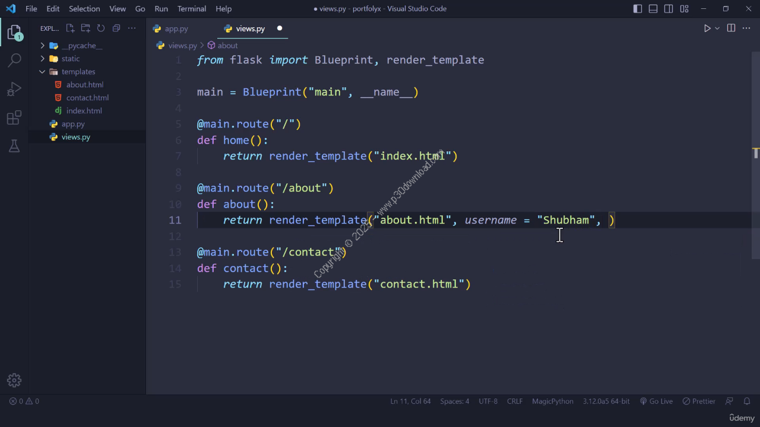Toggle bottom panel layout icon
The height and width of the screenshot is (427, 760).
pos(653,9)
